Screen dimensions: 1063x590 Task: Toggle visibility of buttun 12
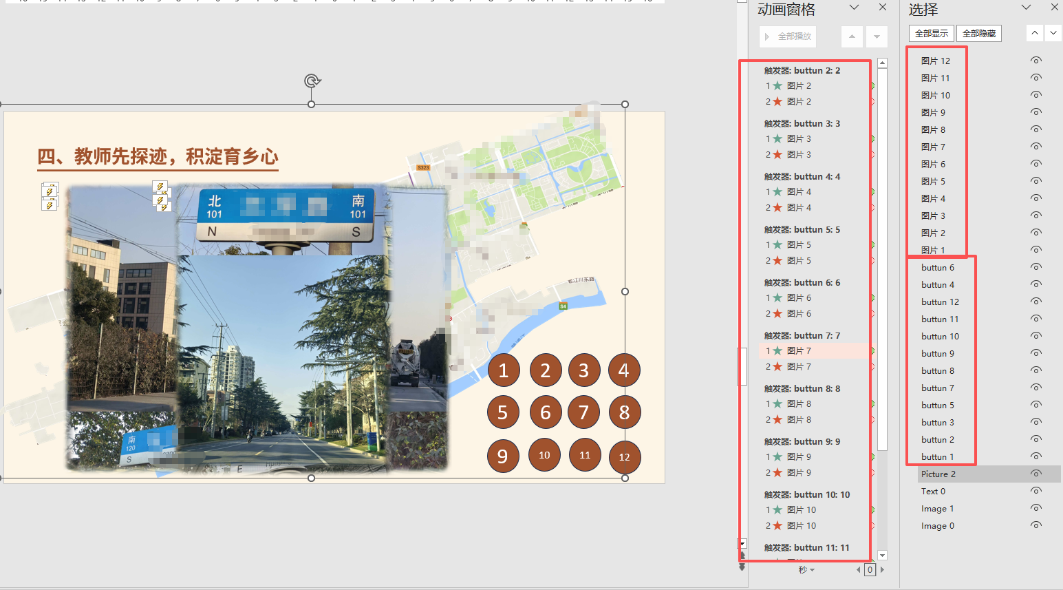click(x=1036, y=302)
